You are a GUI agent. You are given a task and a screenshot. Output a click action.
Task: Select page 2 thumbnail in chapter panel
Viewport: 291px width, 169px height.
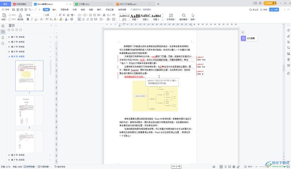click(29, 111)
